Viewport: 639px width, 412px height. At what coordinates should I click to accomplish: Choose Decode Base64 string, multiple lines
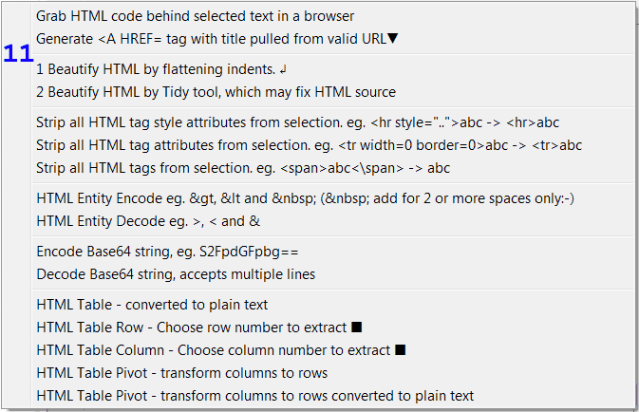coord(176,274)
